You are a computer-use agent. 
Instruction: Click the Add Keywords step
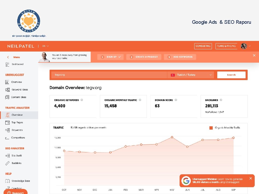(x=180, y=57)
